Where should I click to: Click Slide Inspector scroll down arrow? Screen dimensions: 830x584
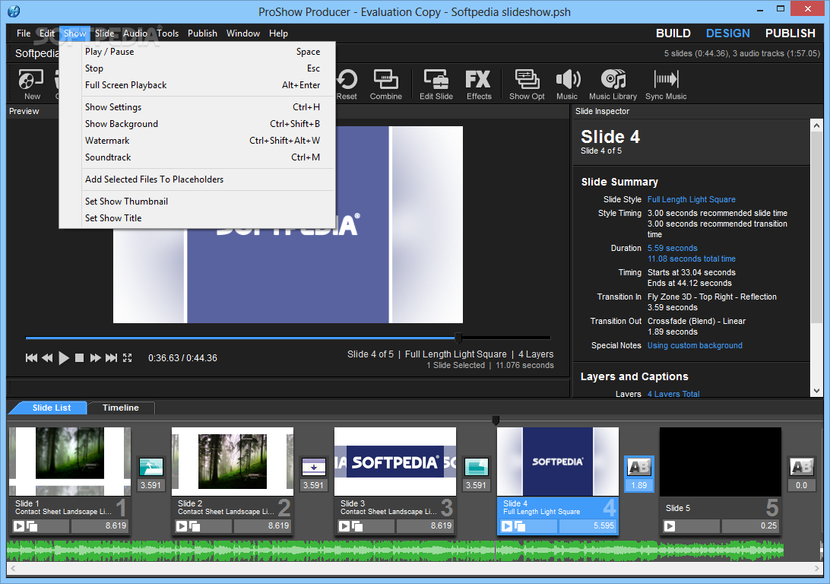click(816, 391)
